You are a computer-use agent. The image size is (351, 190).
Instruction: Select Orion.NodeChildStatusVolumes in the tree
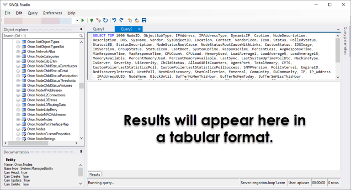point(50,85)
